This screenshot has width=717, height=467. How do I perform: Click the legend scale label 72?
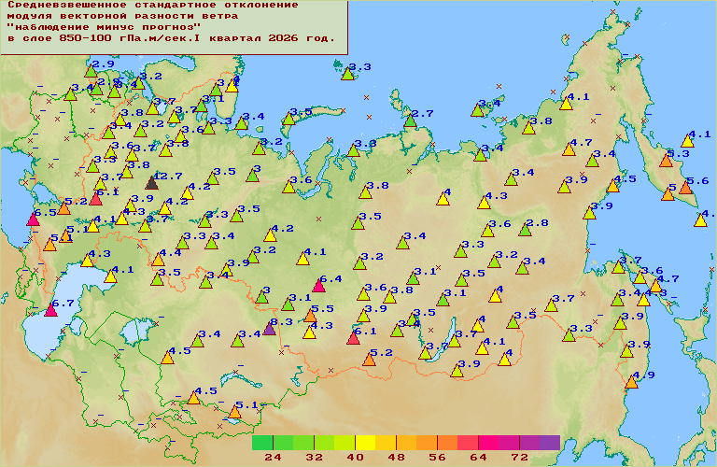coord(519,458)
